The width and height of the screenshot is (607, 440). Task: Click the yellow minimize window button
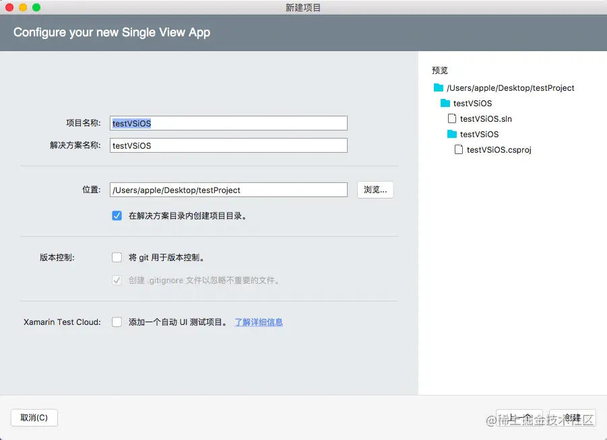point(23,7)
